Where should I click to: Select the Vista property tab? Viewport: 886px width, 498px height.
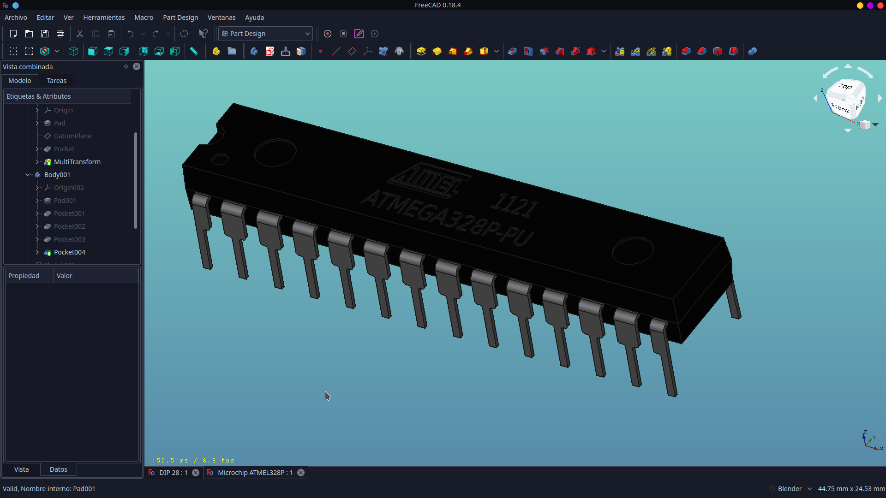(22, 469)
